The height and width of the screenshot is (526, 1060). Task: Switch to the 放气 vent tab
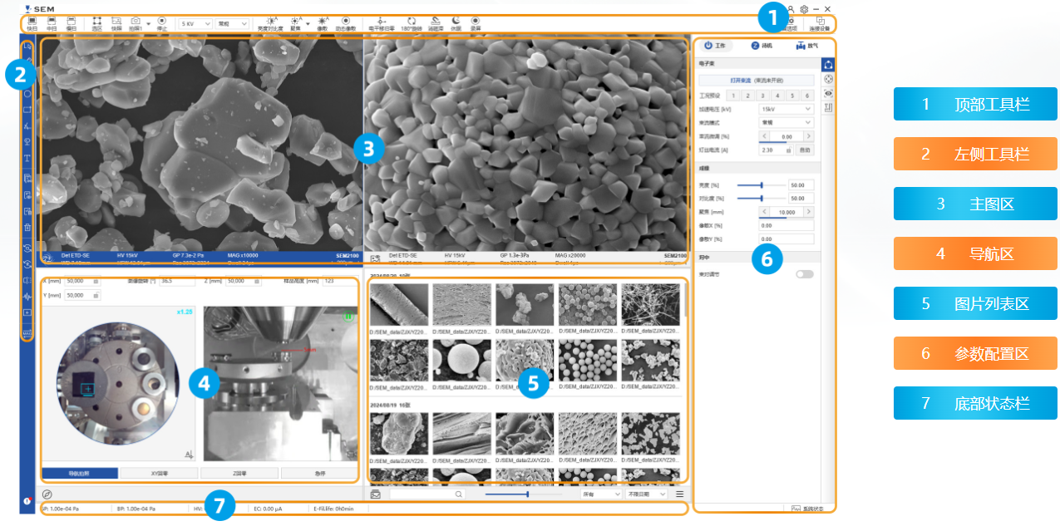click(x=807, y=46)
